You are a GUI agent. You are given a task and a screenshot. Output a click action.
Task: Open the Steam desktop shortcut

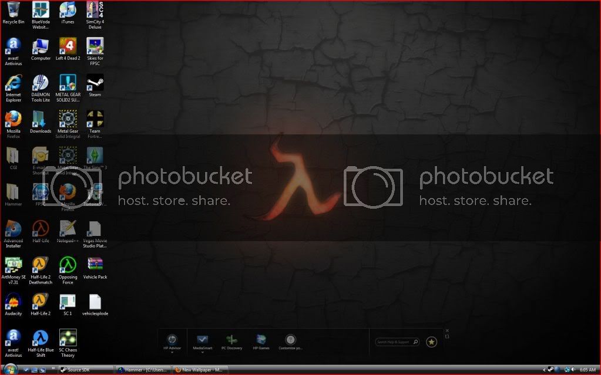(x=95, y=86)
